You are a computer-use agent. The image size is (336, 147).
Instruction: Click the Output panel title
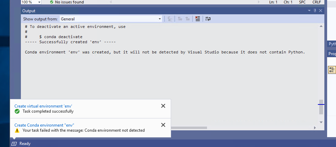click(x=29, y=11)
